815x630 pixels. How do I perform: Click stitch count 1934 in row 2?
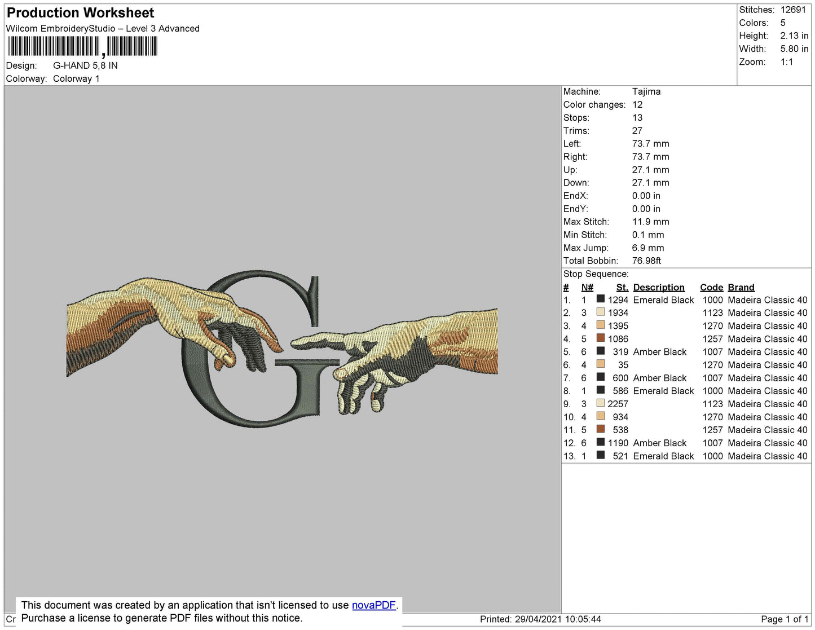pyautogui.click(x=618, y=313)
